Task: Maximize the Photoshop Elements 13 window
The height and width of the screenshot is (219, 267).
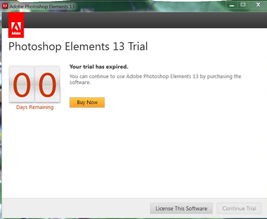Action: pos(243,5)
